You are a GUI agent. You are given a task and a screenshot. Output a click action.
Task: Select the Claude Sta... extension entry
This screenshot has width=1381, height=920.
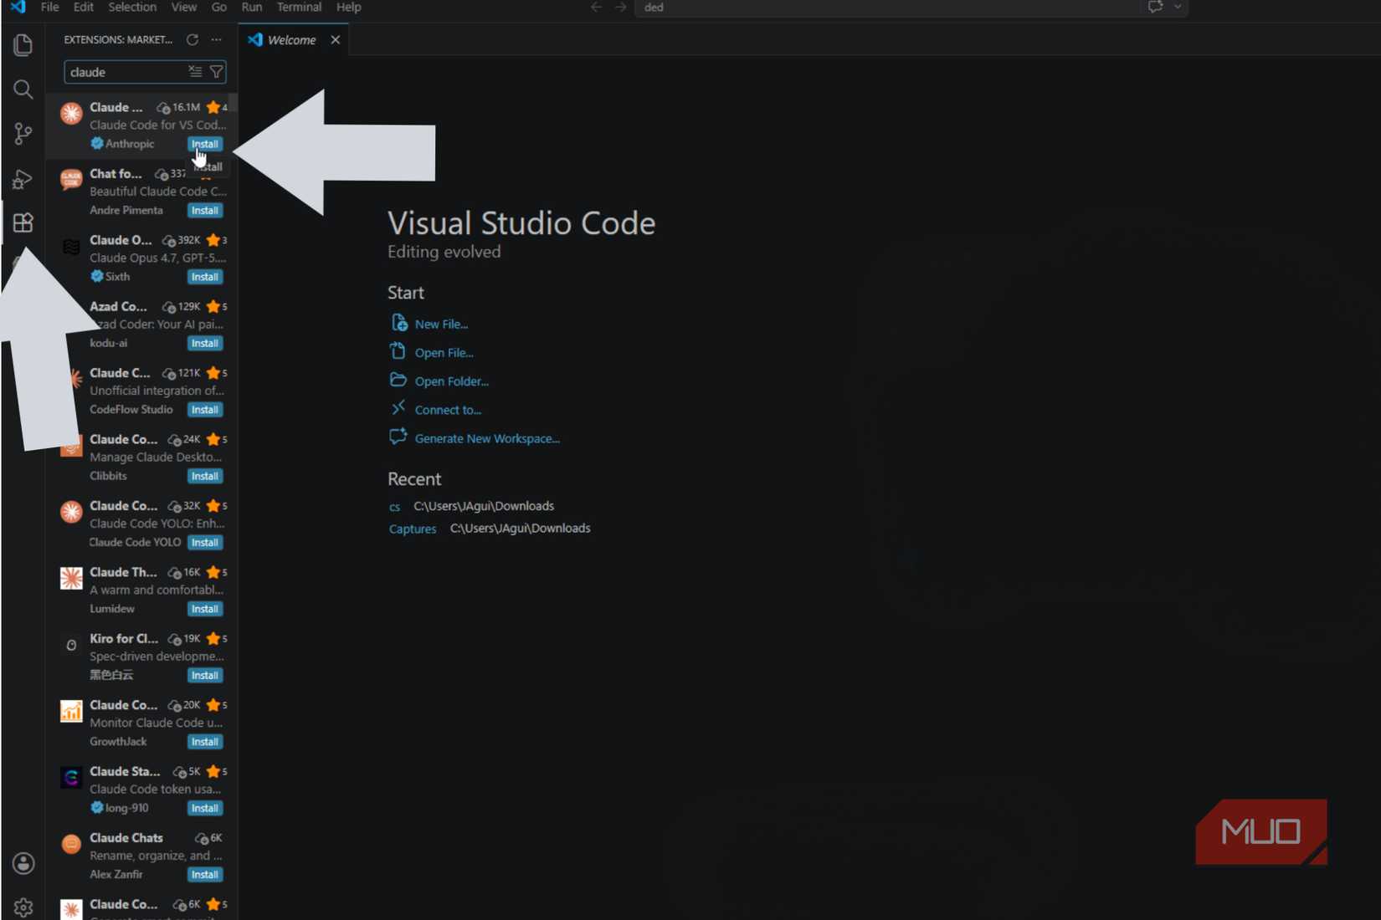[x=142, y=790]
